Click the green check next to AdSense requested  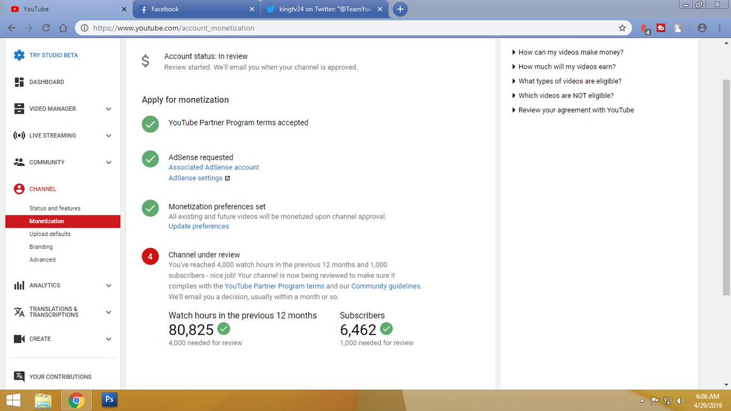tap(150, 159)
